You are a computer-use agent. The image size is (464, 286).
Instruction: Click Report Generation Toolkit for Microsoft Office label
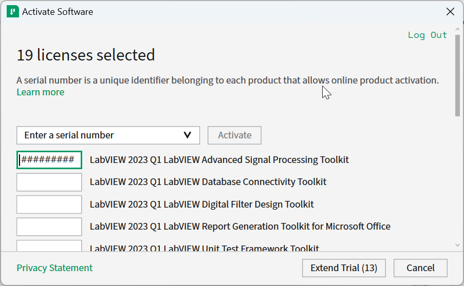[240, 227]
